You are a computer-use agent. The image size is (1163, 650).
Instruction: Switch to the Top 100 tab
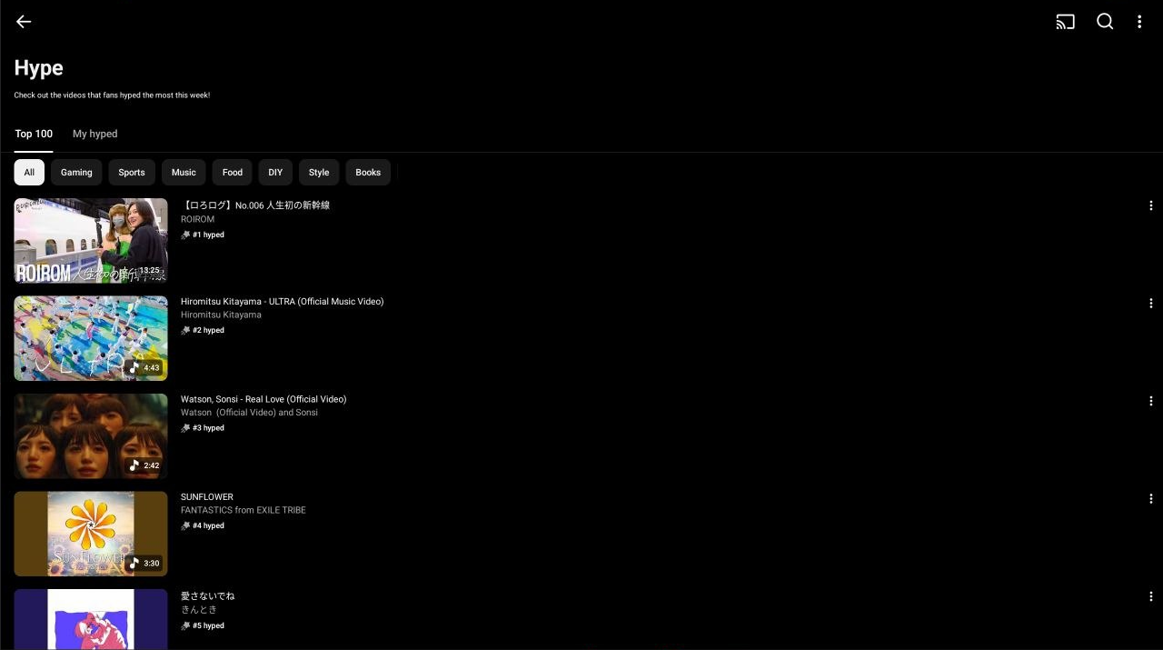coord(34,134)
